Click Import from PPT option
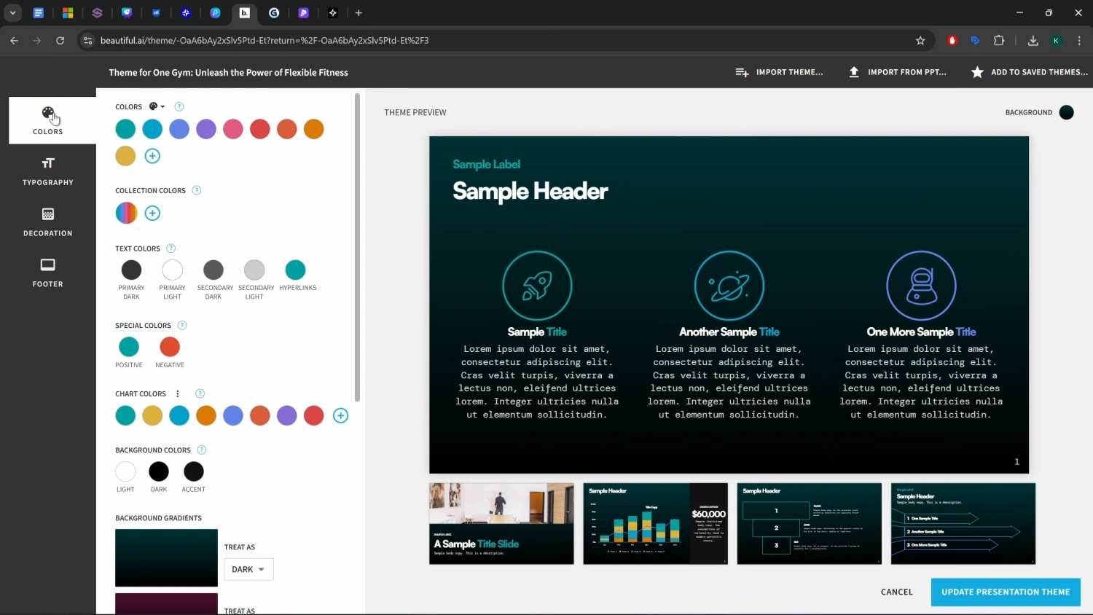 click(898, 72)
